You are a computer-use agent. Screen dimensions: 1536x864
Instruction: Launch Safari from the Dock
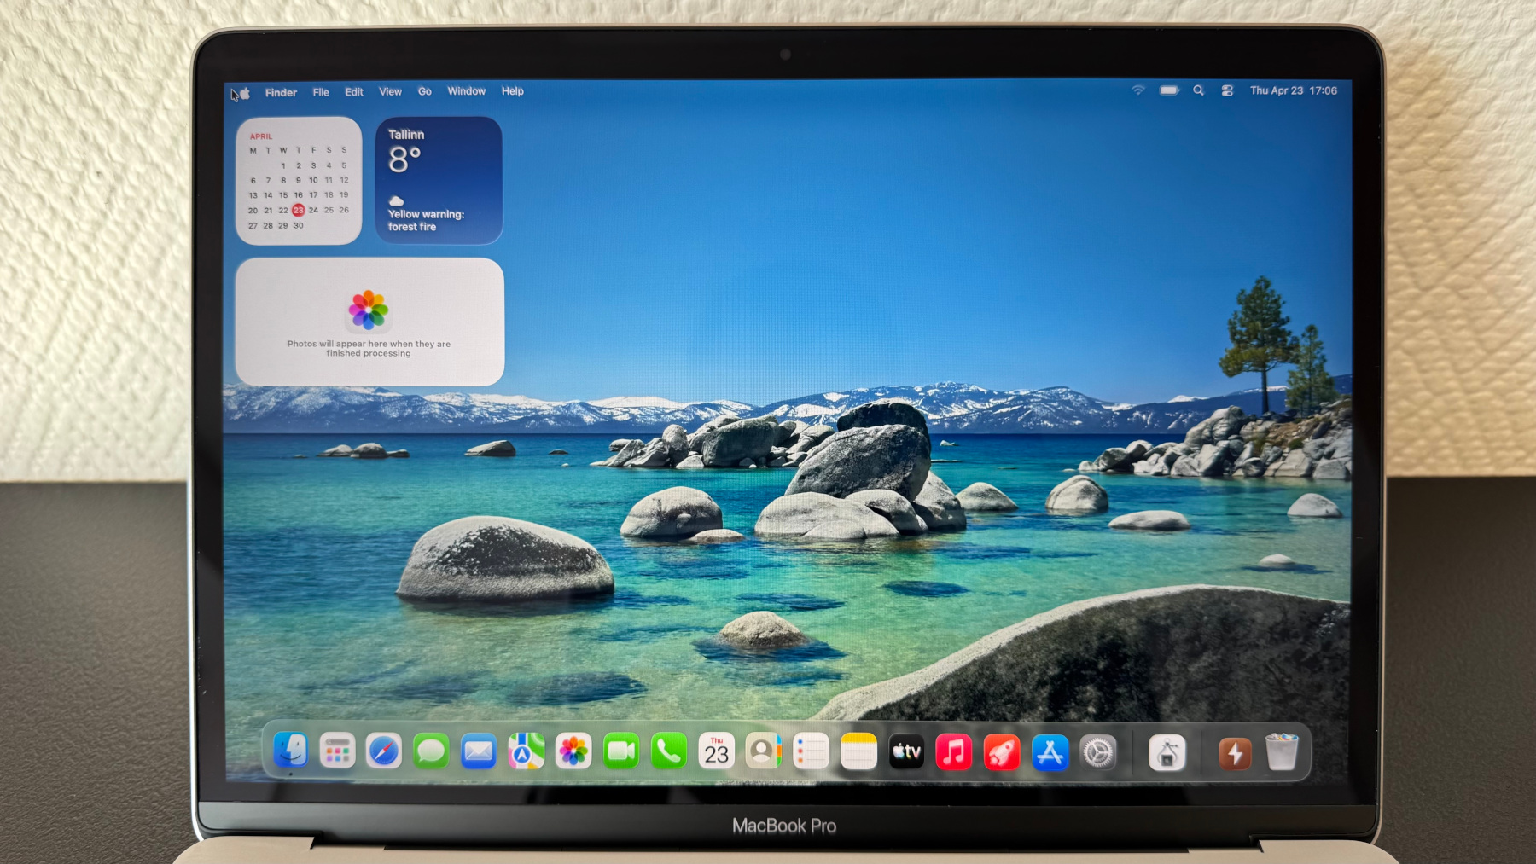pyautogui.click(x=384, y=752)
